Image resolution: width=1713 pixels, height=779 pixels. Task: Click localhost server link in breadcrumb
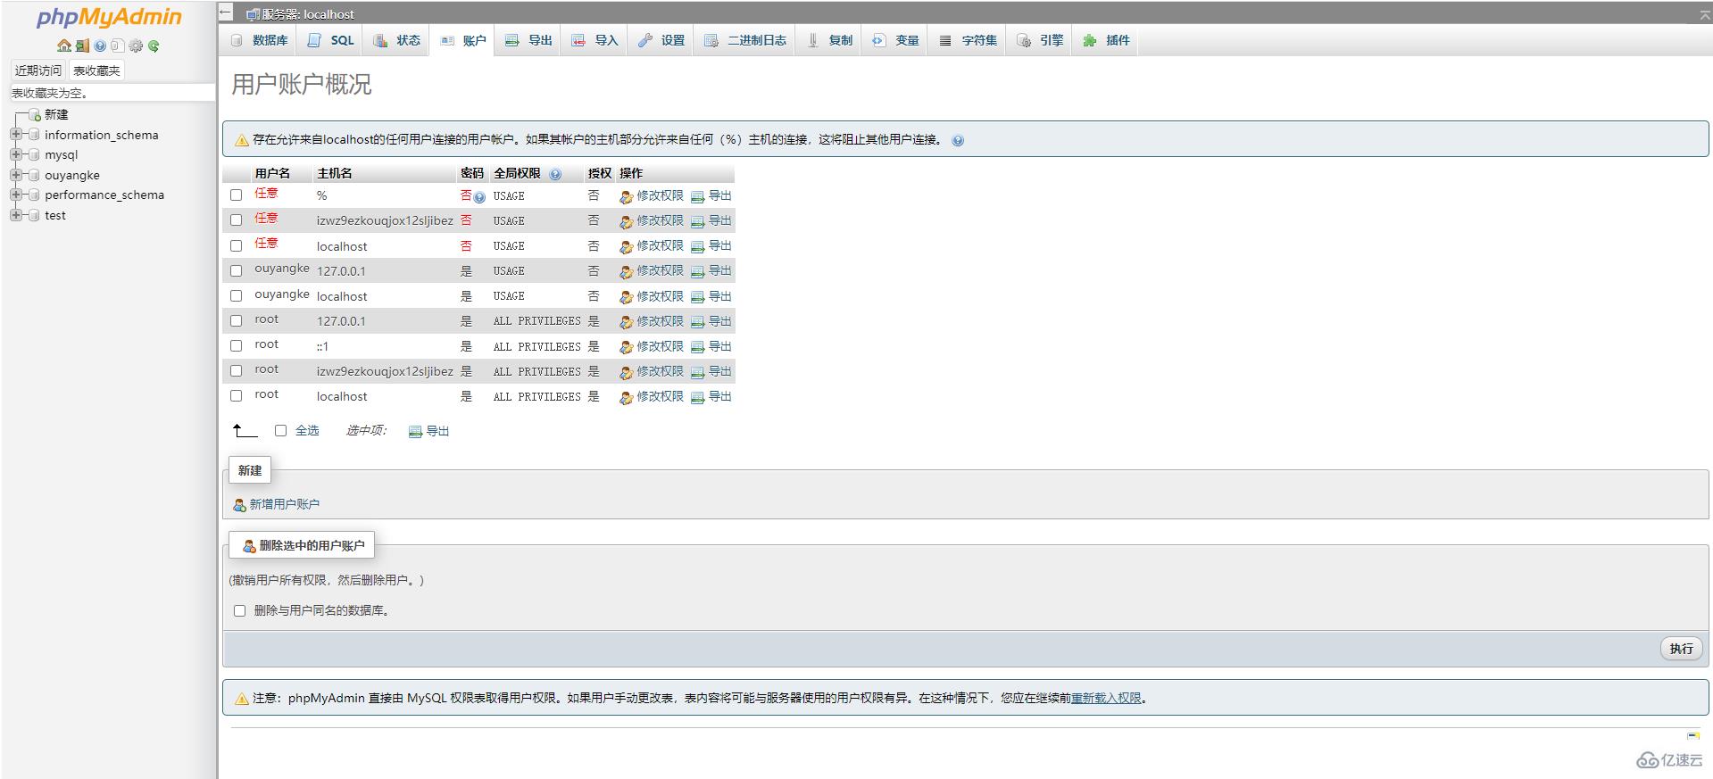pyautogui.click(x=307, y=14)
